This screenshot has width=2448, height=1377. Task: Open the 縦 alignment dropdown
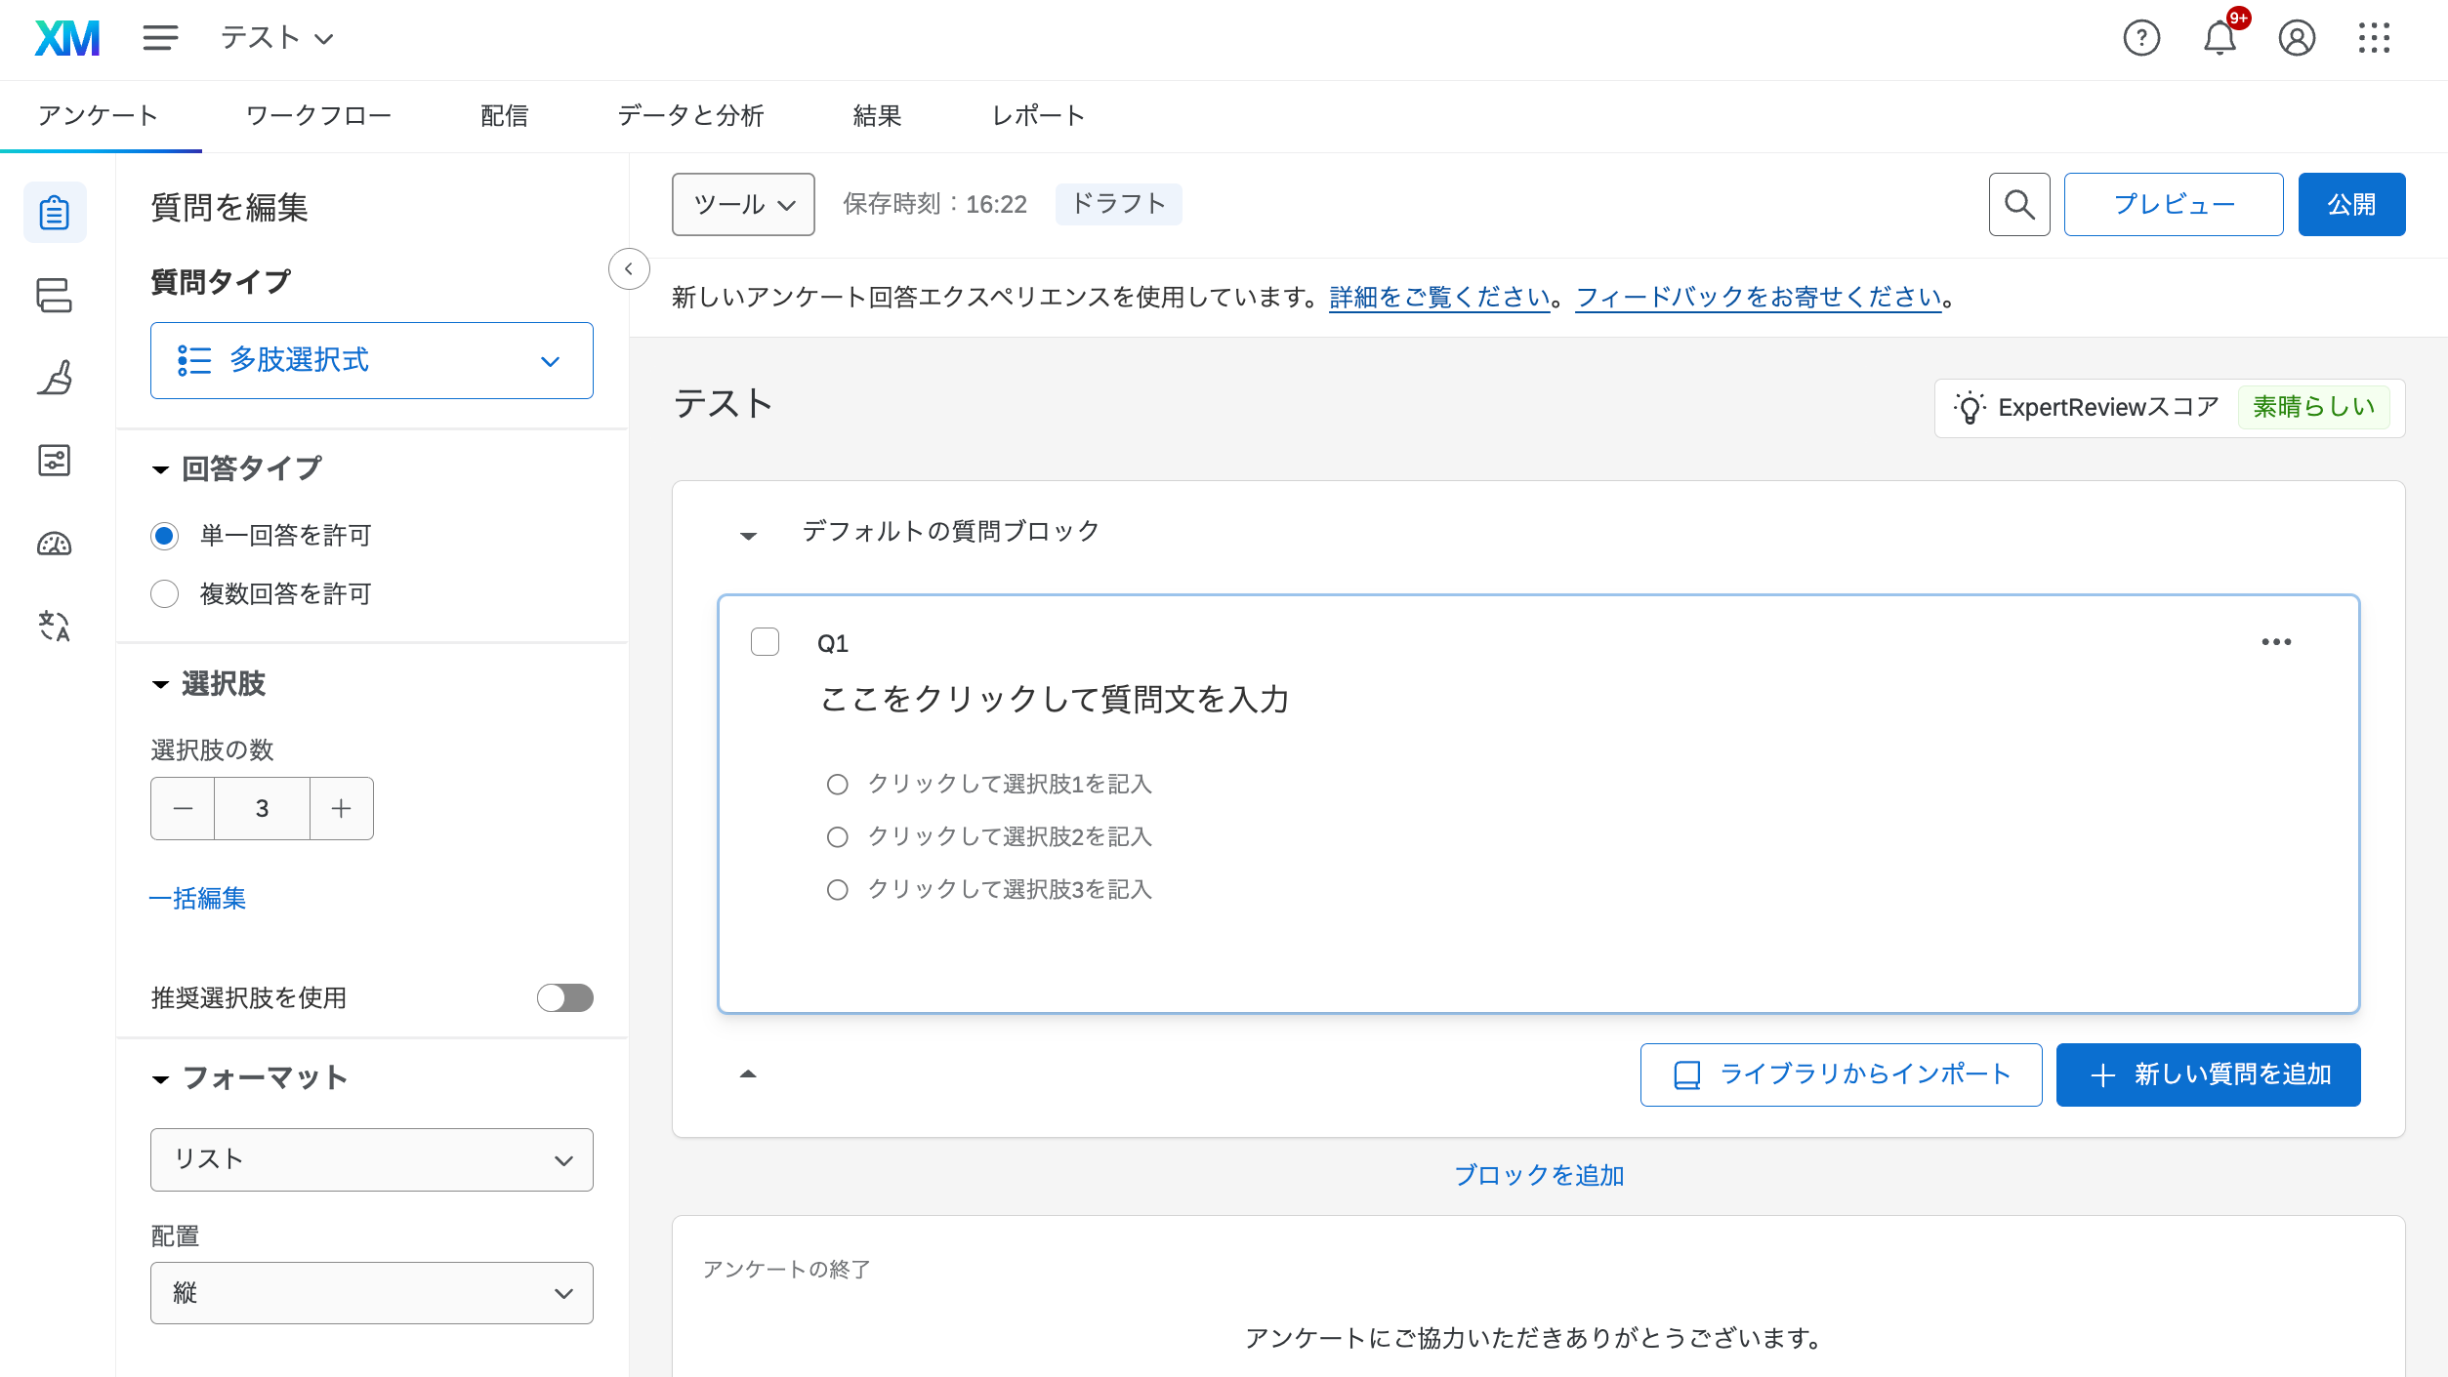pos(372,1293)
